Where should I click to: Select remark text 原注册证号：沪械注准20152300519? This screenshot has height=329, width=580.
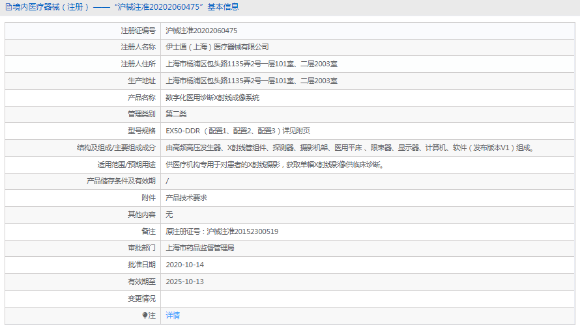pyautogui.click(x=222, y=231)
